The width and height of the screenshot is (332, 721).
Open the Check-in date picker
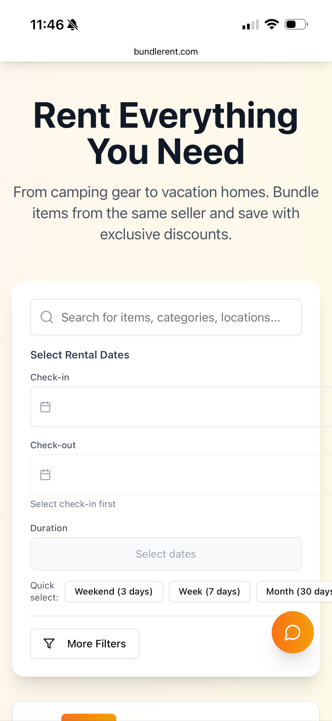(x=166, y=407)
